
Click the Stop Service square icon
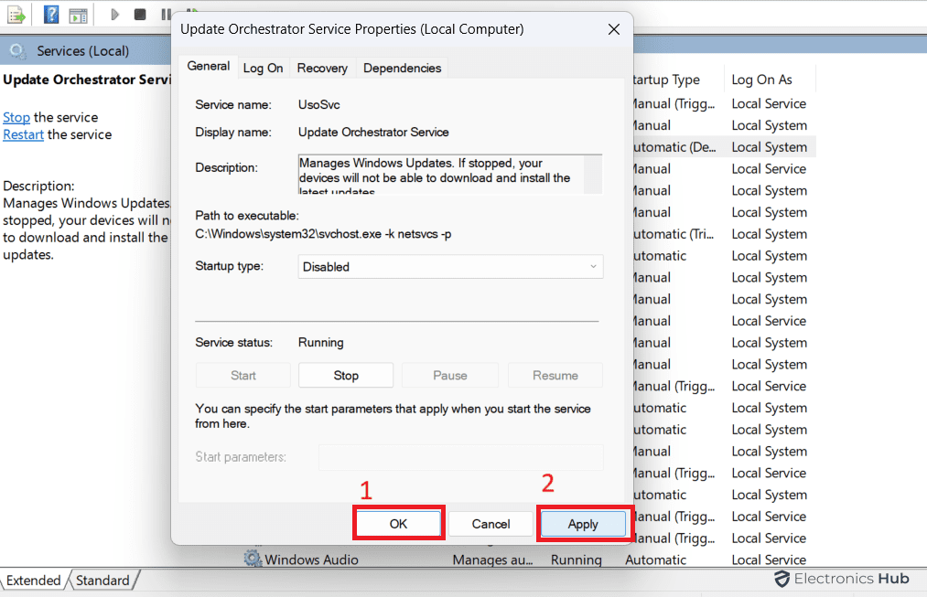pos(140,15)
